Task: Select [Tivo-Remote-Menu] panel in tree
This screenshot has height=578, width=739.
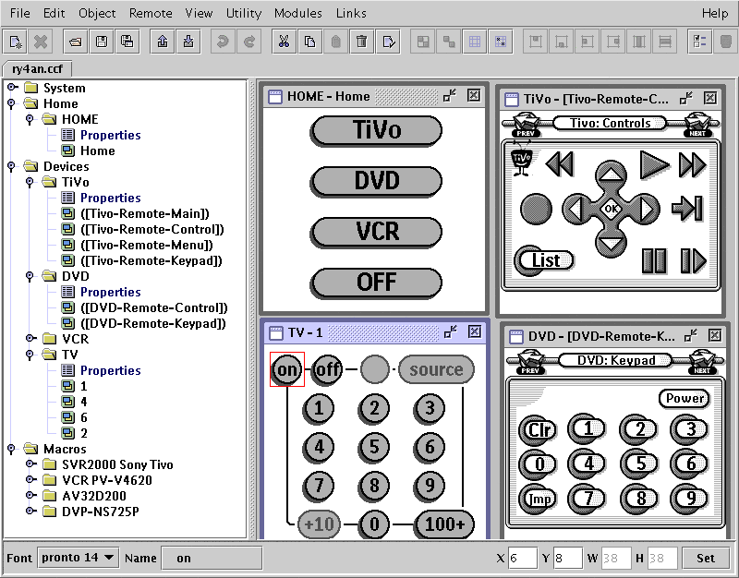Action: click(147, 245)
